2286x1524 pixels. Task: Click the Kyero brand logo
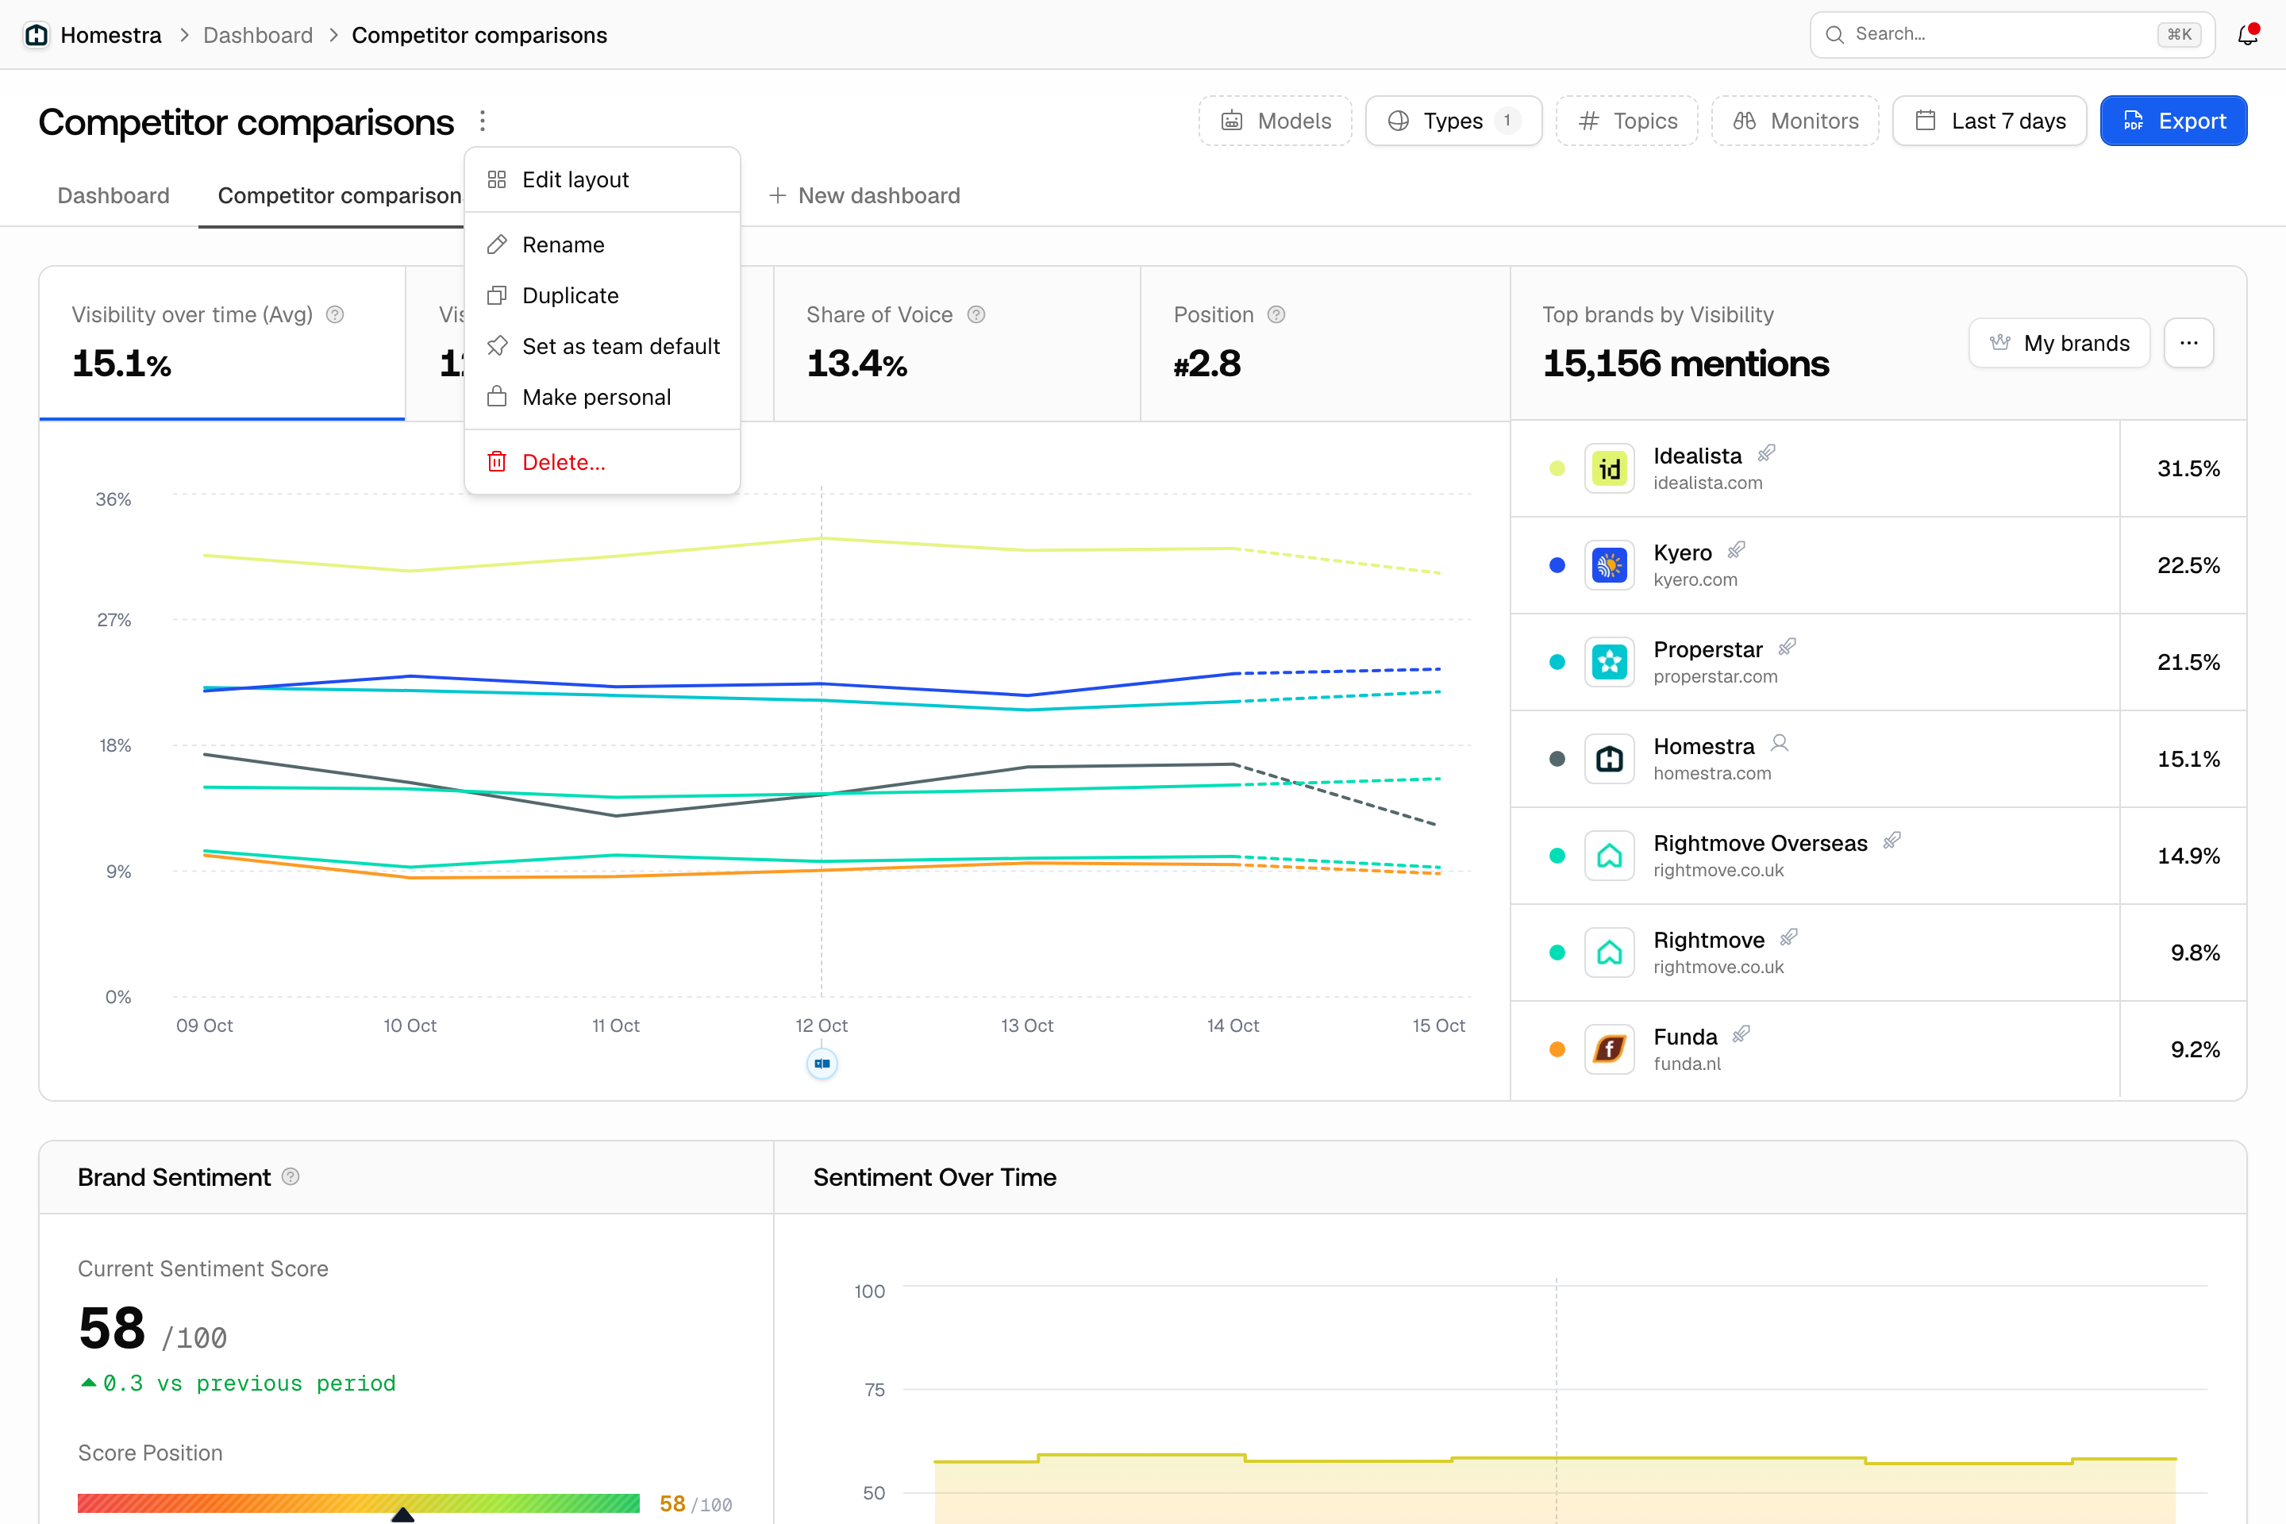coord(1610,566)
